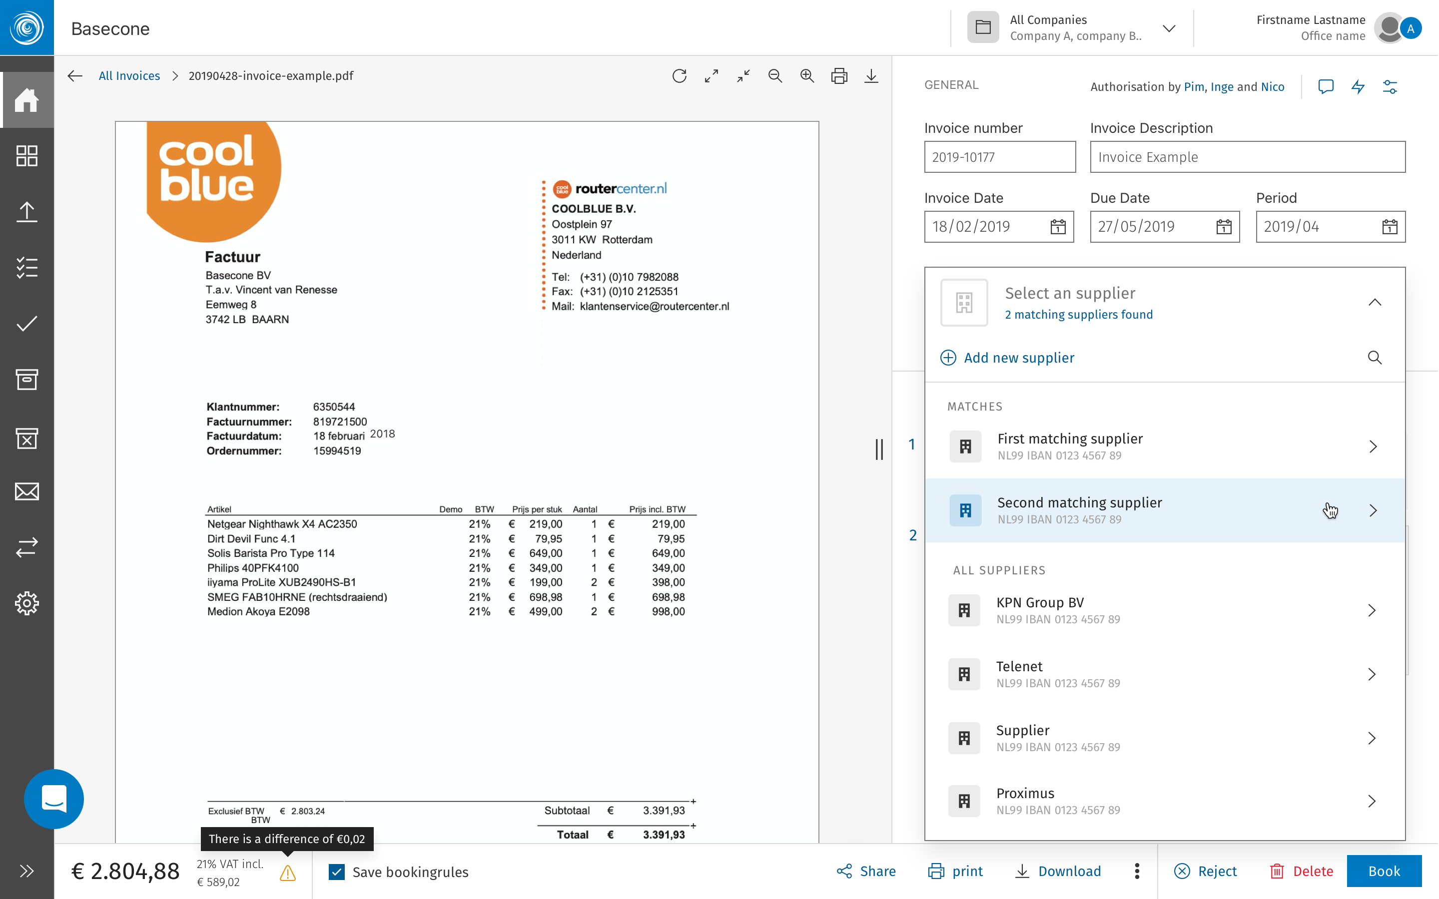Viewport: 1439px width, 899px height.
Task: Click the lightning bolt quick action icon
Action: pyautogui.click(x=1358, y=87)
